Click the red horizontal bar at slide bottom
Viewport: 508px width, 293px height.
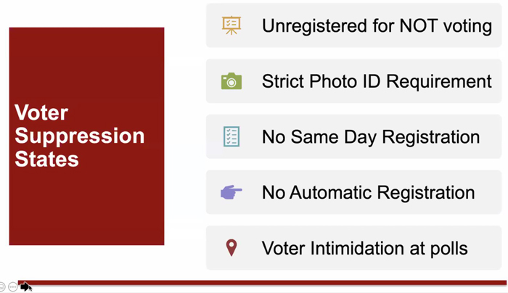263,283
